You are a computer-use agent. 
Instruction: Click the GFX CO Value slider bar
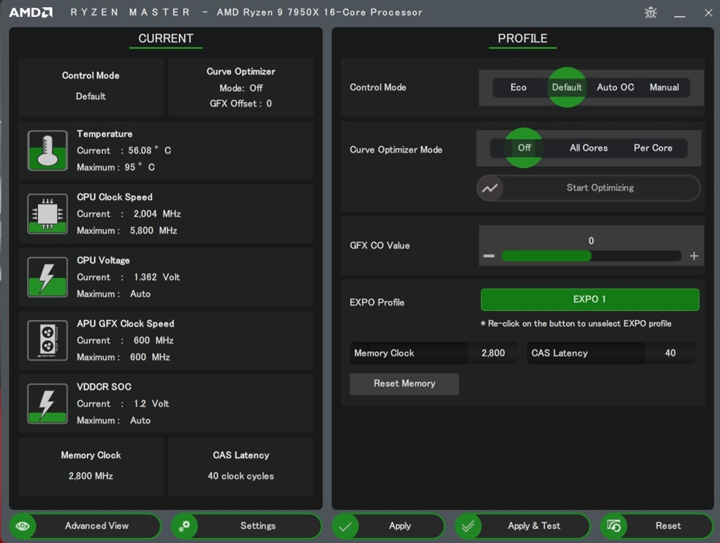pyautogui.click(x=591, y=256)
